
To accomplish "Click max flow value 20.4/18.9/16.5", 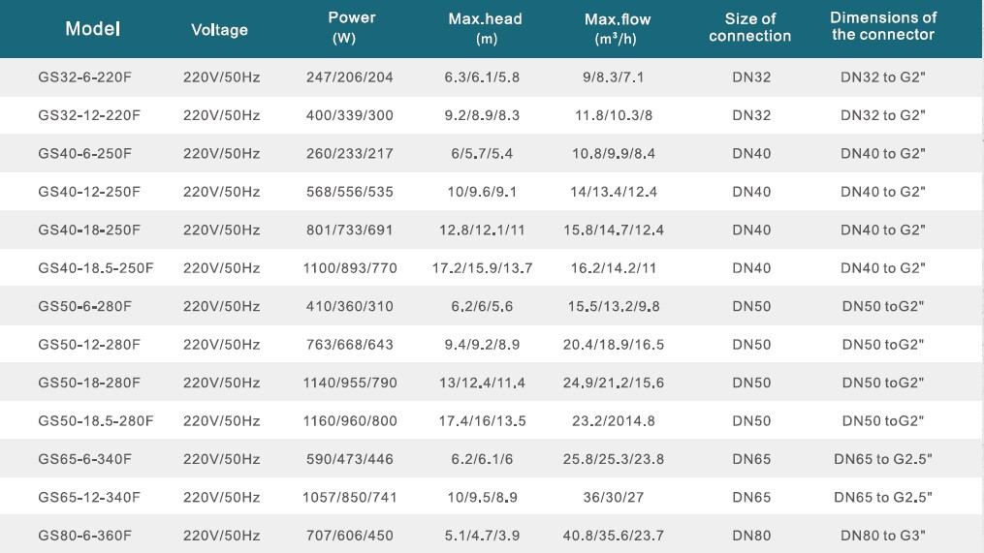I will 613,345.
